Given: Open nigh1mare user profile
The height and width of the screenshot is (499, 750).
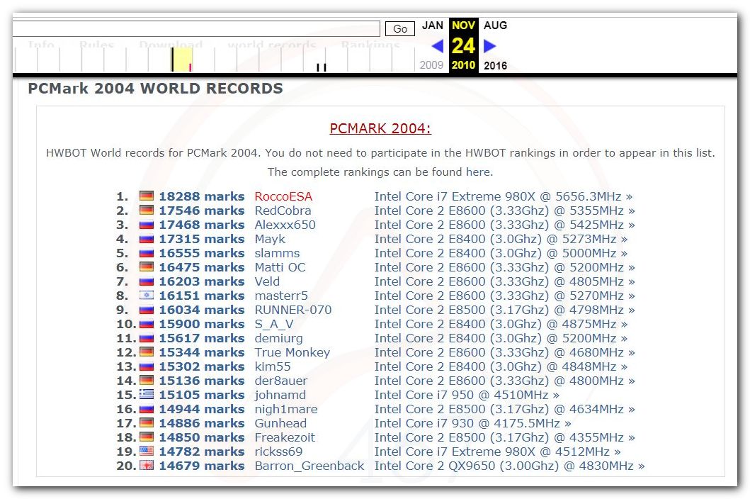Looking at the screenshot, I should coord(286,409).
